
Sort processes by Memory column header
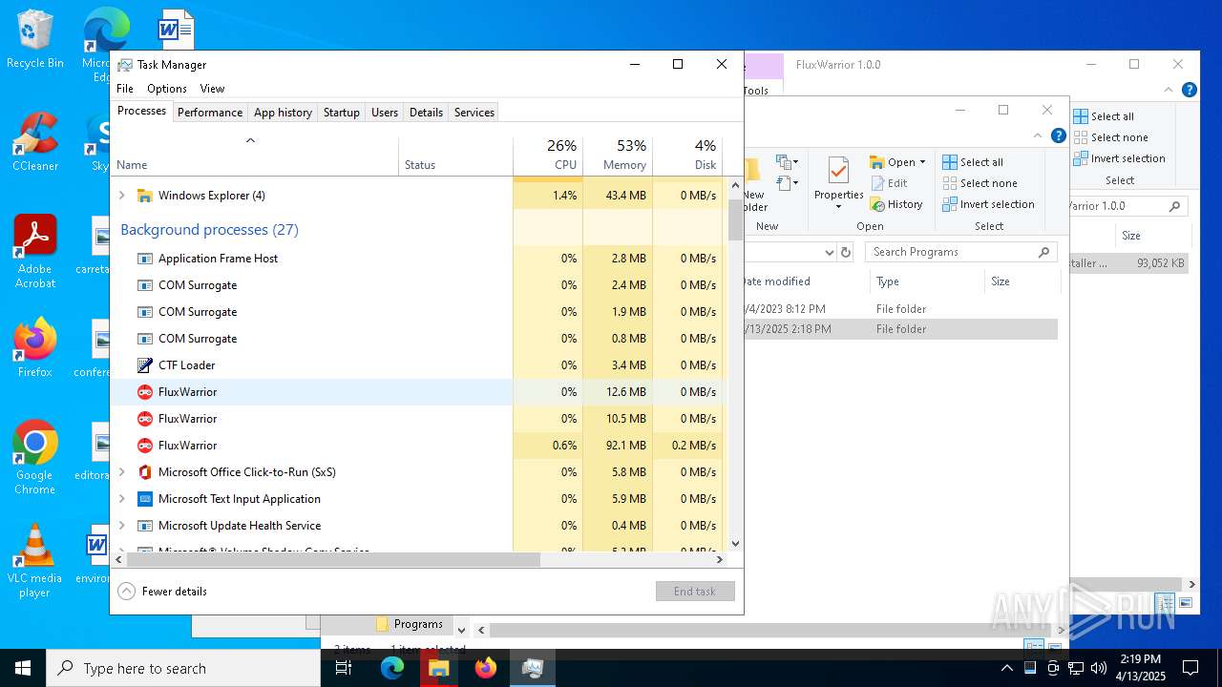pos(618,156)
